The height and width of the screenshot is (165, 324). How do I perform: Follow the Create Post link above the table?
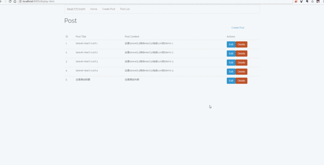tap(238, 27)
